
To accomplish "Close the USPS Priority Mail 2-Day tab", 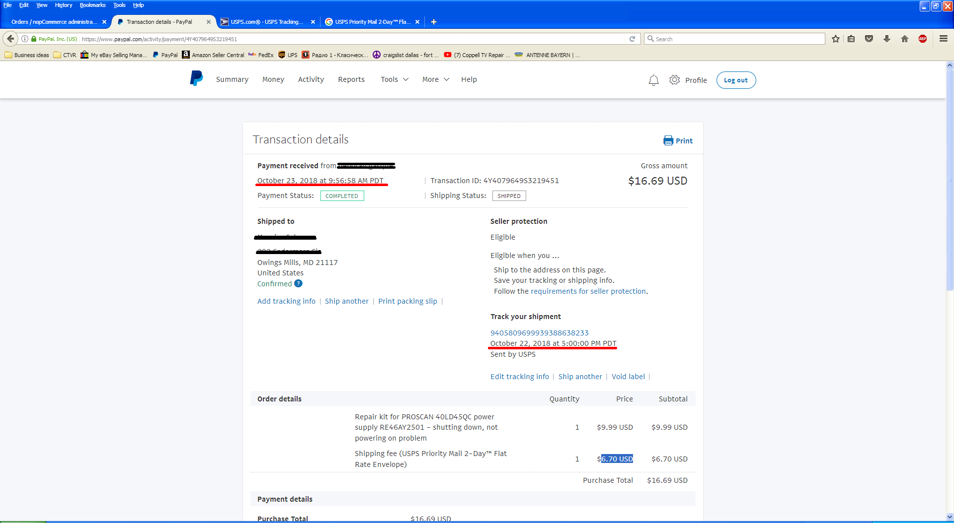I will click(x=417, y=22).
